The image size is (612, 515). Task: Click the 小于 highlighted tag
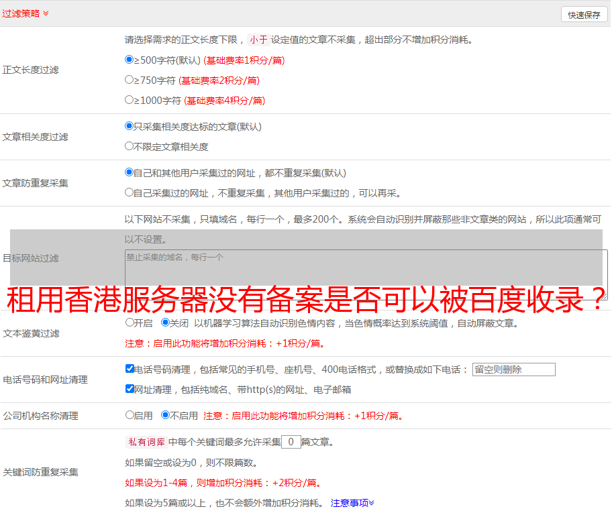258,40
